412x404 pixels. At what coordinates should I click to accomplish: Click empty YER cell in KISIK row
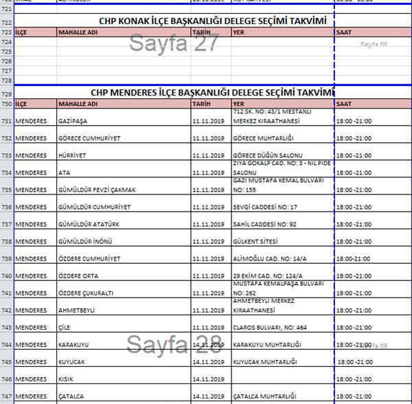283,375
